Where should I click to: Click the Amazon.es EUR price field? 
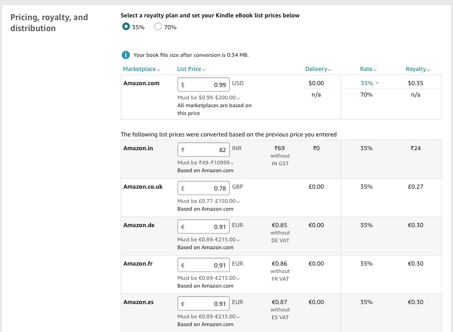pos(203,303)
